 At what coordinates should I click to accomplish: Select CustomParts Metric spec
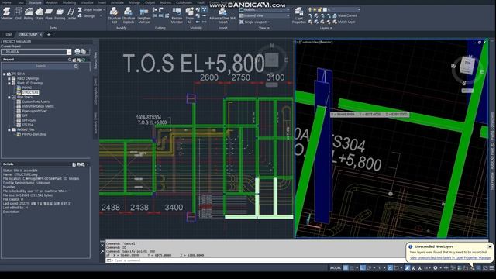tap(36, 102)
